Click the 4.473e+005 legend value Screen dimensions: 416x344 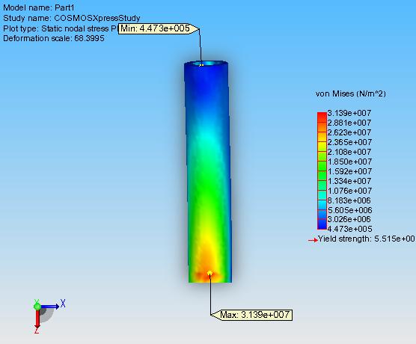click(349, 229)
